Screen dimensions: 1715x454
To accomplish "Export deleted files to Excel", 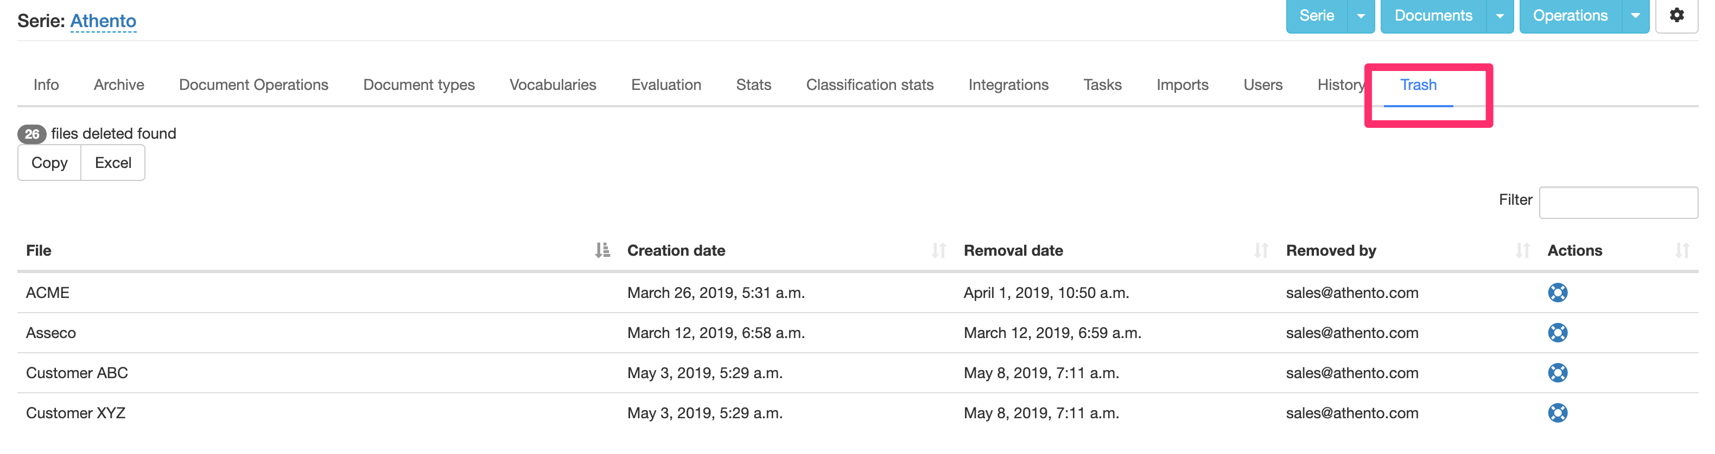I will point(113,163).
